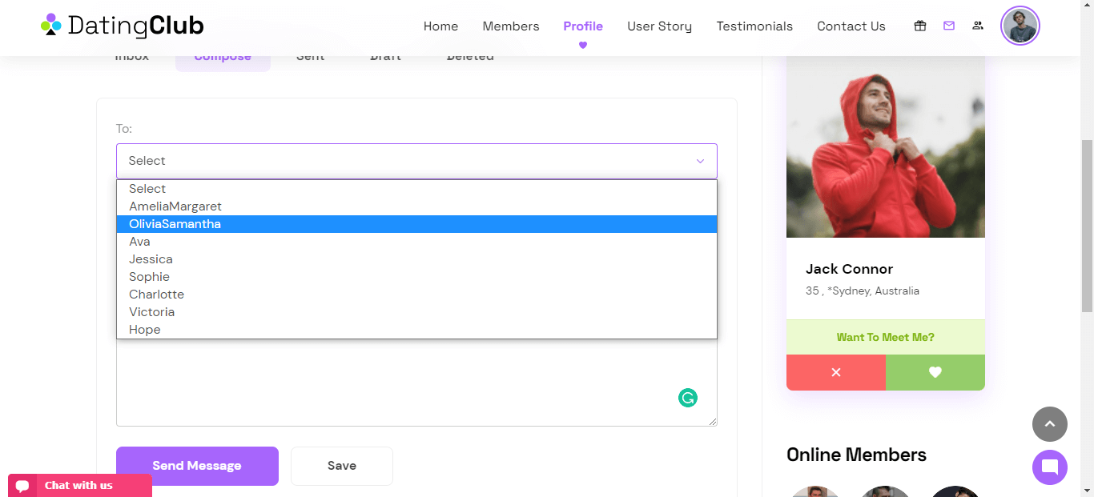Viewport: 1094px width, 497px height.
Task: Click the Send Message button
Action: 197,466
